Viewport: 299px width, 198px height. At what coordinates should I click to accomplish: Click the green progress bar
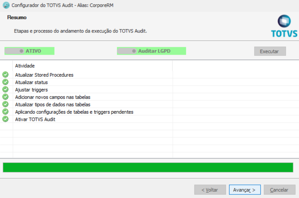(148, 168)
